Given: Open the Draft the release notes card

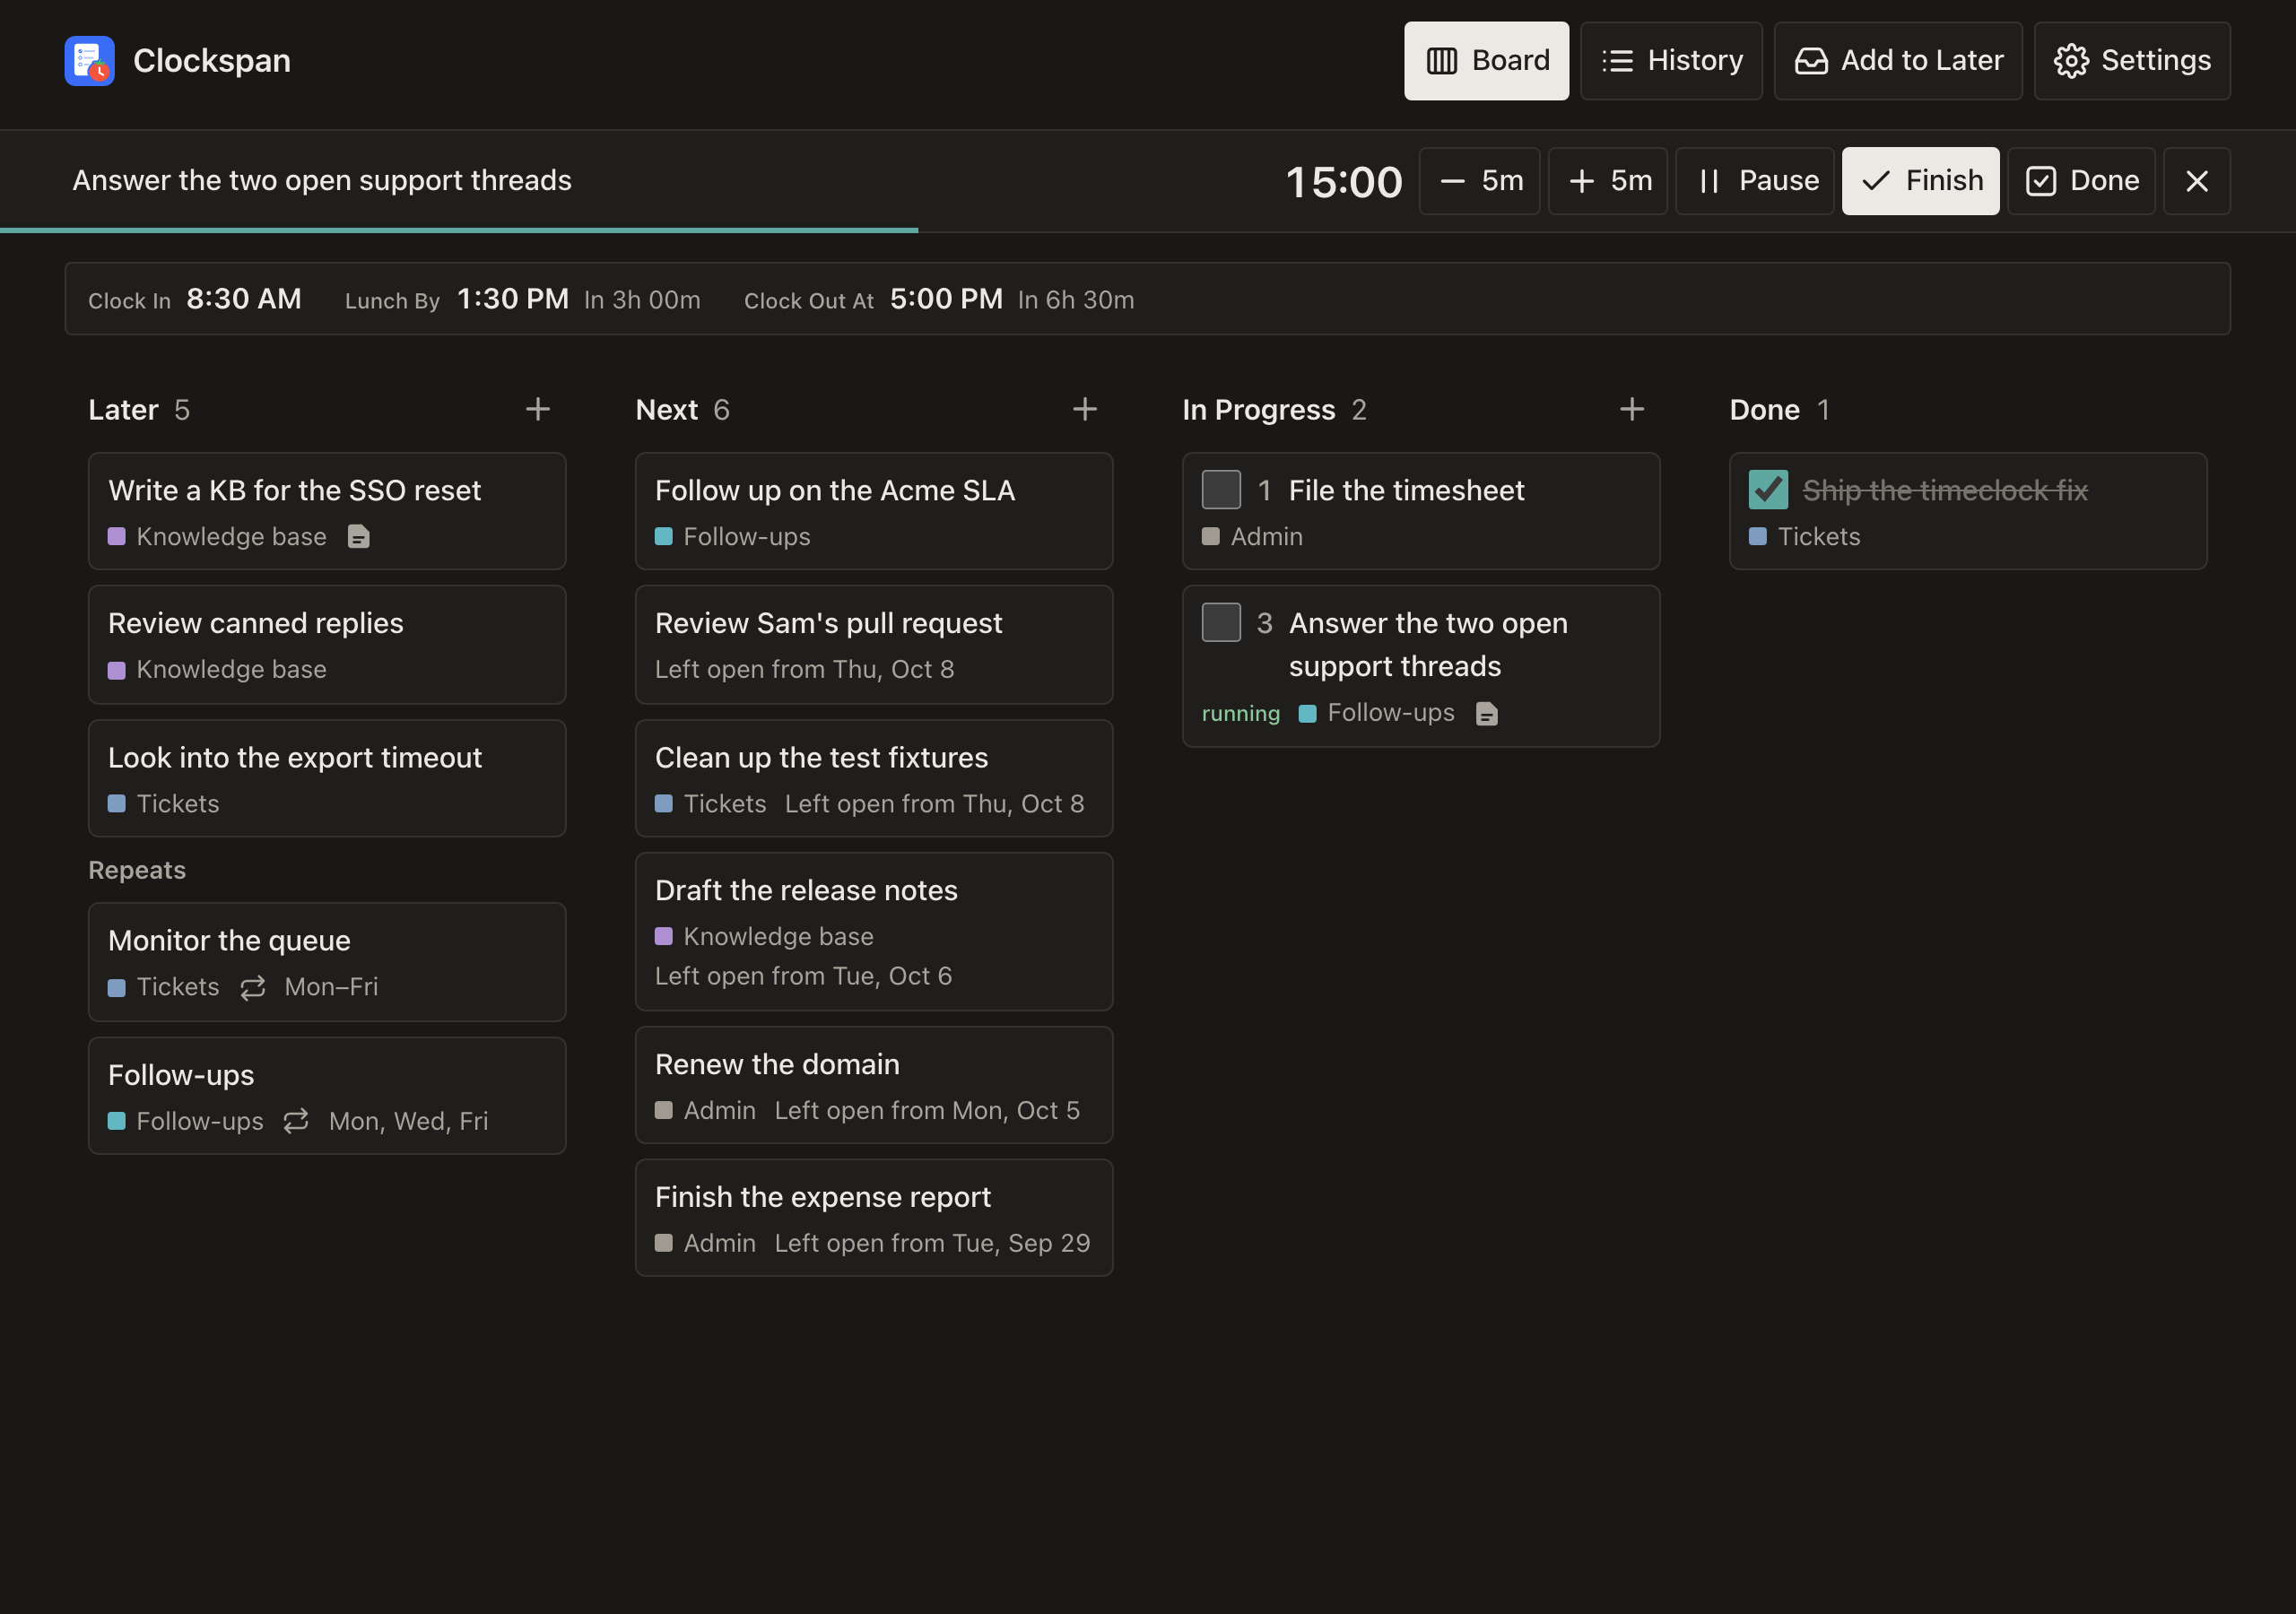Looking at the screenshot, I should [874, 931].
